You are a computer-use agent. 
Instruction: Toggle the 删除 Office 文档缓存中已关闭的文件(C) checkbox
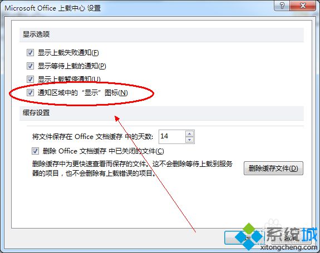(35, 151)
